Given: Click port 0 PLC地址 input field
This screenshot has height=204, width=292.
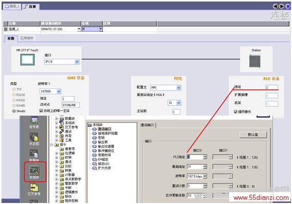Looking at the screenshot, I should [195, 157].
